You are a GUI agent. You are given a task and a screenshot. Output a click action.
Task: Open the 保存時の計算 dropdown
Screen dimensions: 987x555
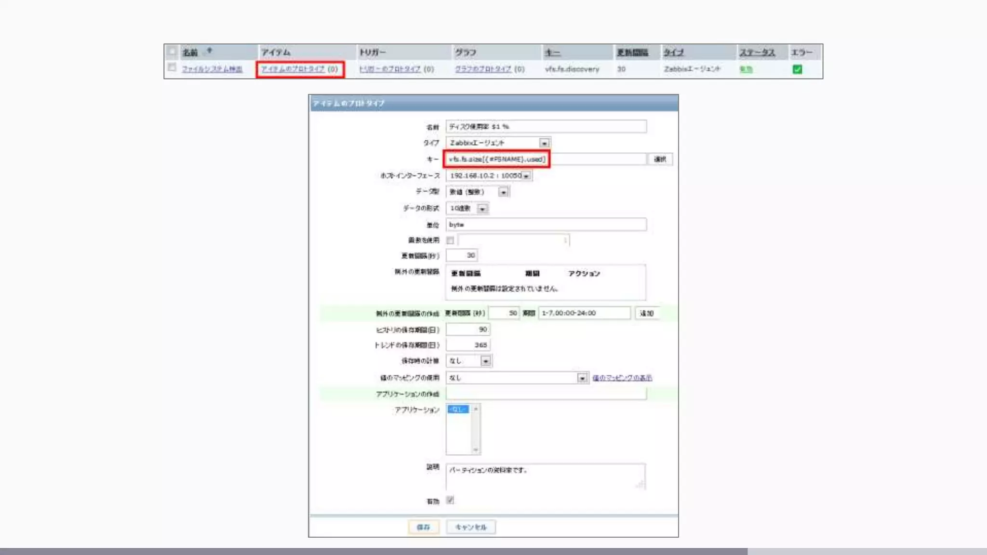(x=486, y=361)
